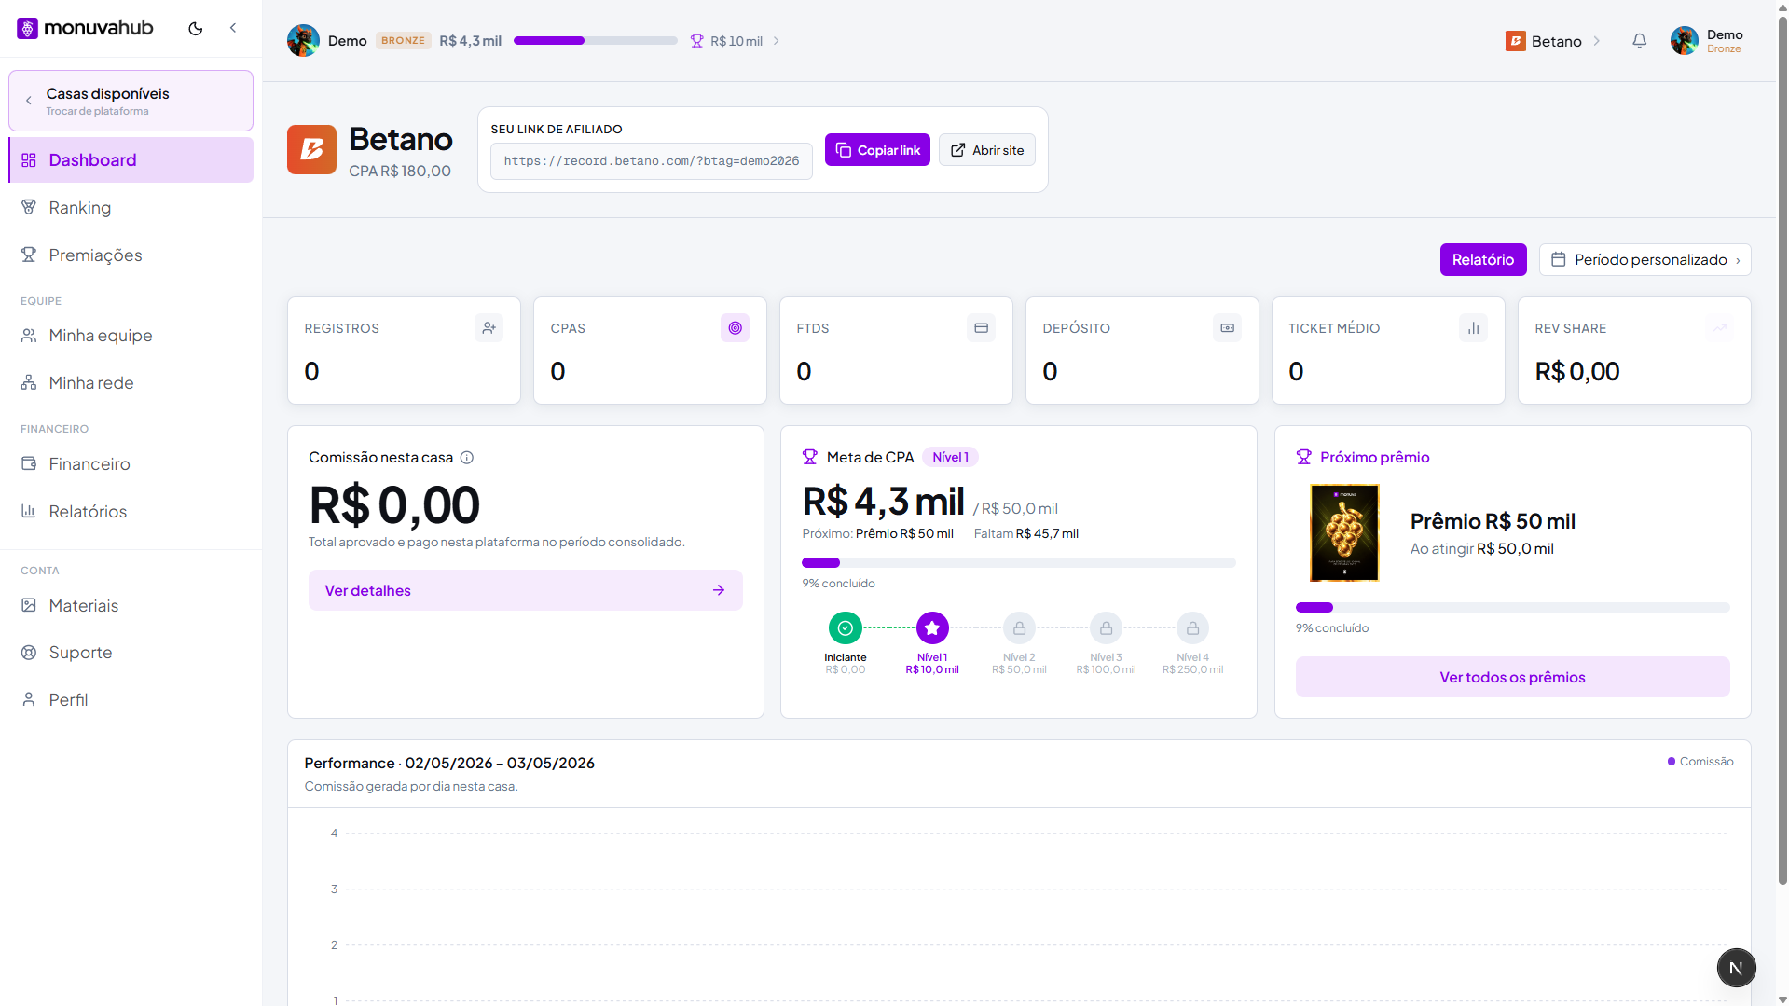Click the large Betano logo
The height and width of the screenshot is (1006, 1789).
point(311,150)
